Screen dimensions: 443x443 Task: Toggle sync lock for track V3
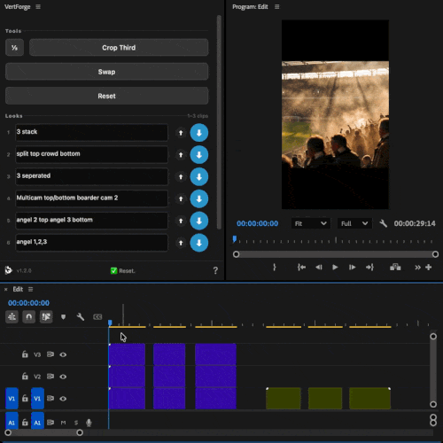click(51, 354)
